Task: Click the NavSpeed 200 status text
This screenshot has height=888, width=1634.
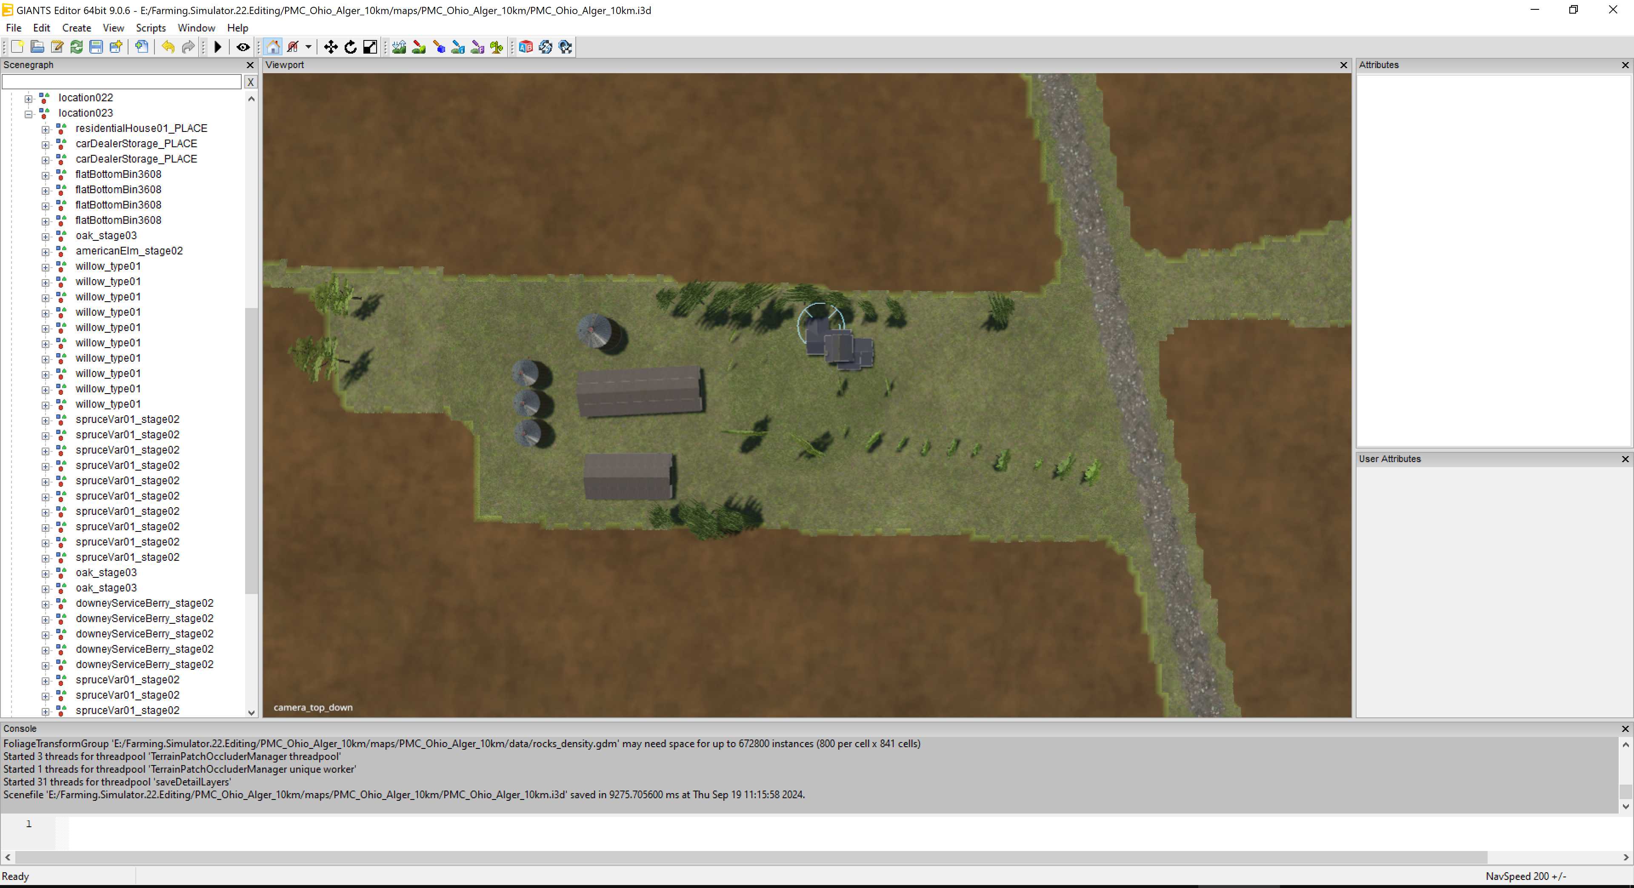Action: [1525, 876]
